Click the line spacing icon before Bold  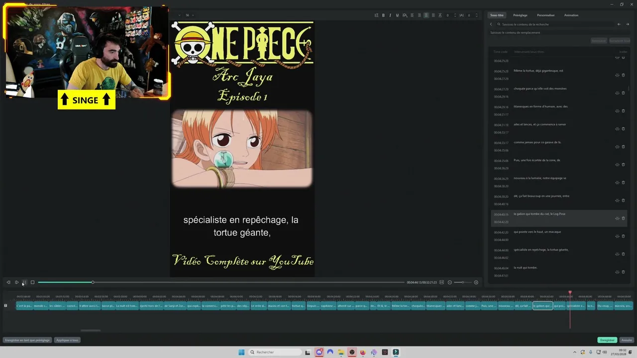pos(376,15)
